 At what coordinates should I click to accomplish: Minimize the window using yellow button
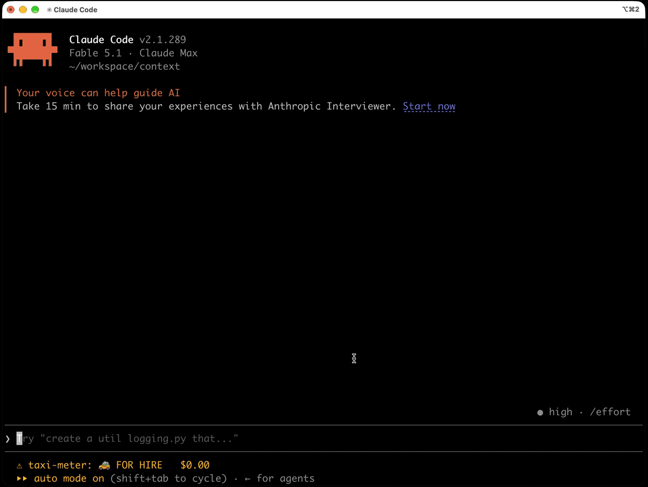tap(23, 10)
